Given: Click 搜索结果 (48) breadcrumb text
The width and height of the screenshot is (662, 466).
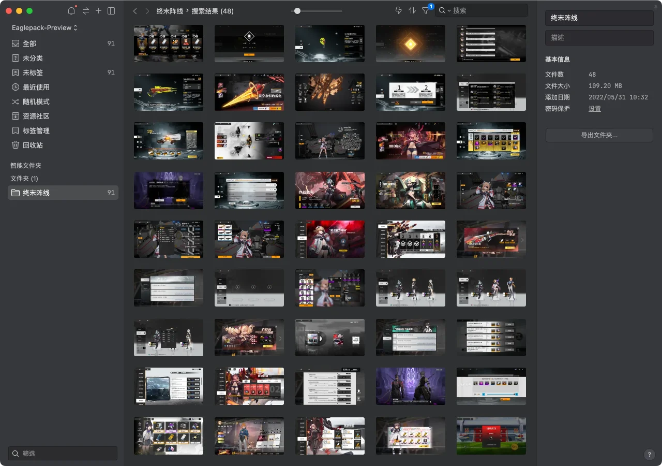Looking at the screenshot, I should pyautogui.click(x=213, y=11).
